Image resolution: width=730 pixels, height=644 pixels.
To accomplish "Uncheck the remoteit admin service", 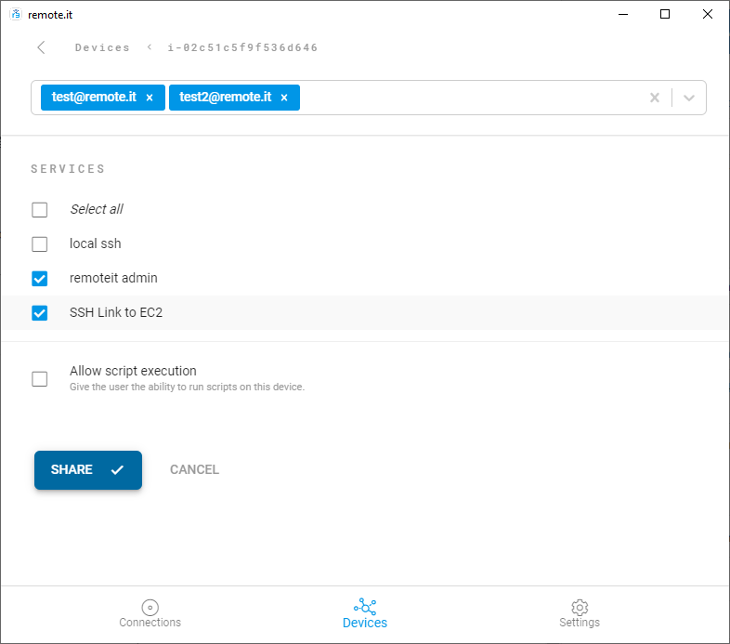I will (40, 279).
